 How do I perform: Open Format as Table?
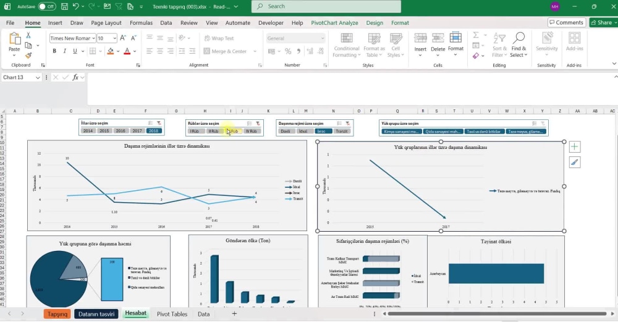374,45
